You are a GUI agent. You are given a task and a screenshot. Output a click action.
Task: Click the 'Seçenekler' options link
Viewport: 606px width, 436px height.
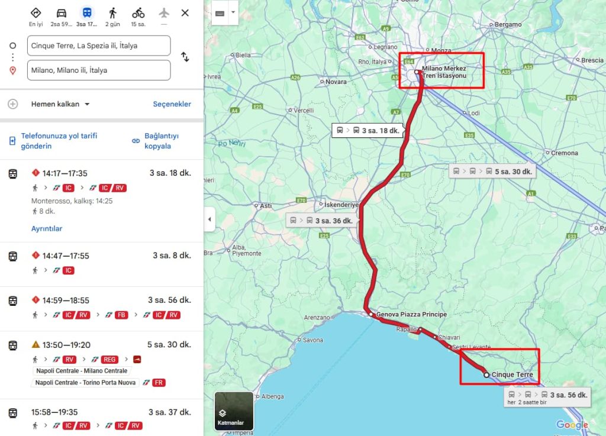[172, 104]
